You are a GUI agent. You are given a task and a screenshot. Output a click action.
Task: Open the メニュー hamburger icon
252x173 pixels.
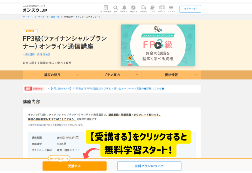click(171, 9)
